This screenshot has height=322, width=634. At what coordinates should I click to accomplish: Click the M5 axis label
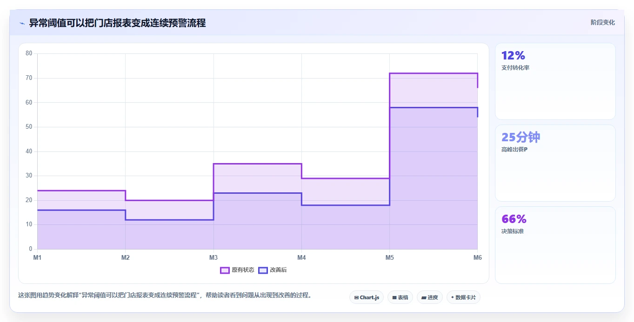click(x=389, y=257)
